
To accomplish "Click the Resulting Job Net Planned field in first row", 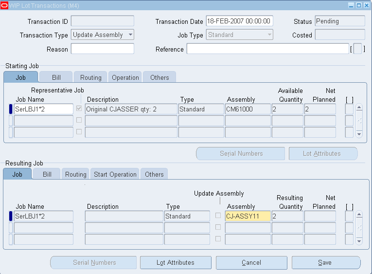I will click(x=320, y=216).
